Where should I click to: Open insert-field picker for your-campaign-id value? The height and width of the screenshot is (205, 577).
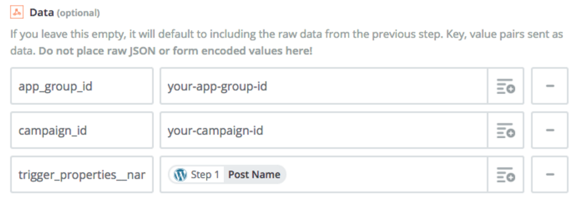pos(506,130)
